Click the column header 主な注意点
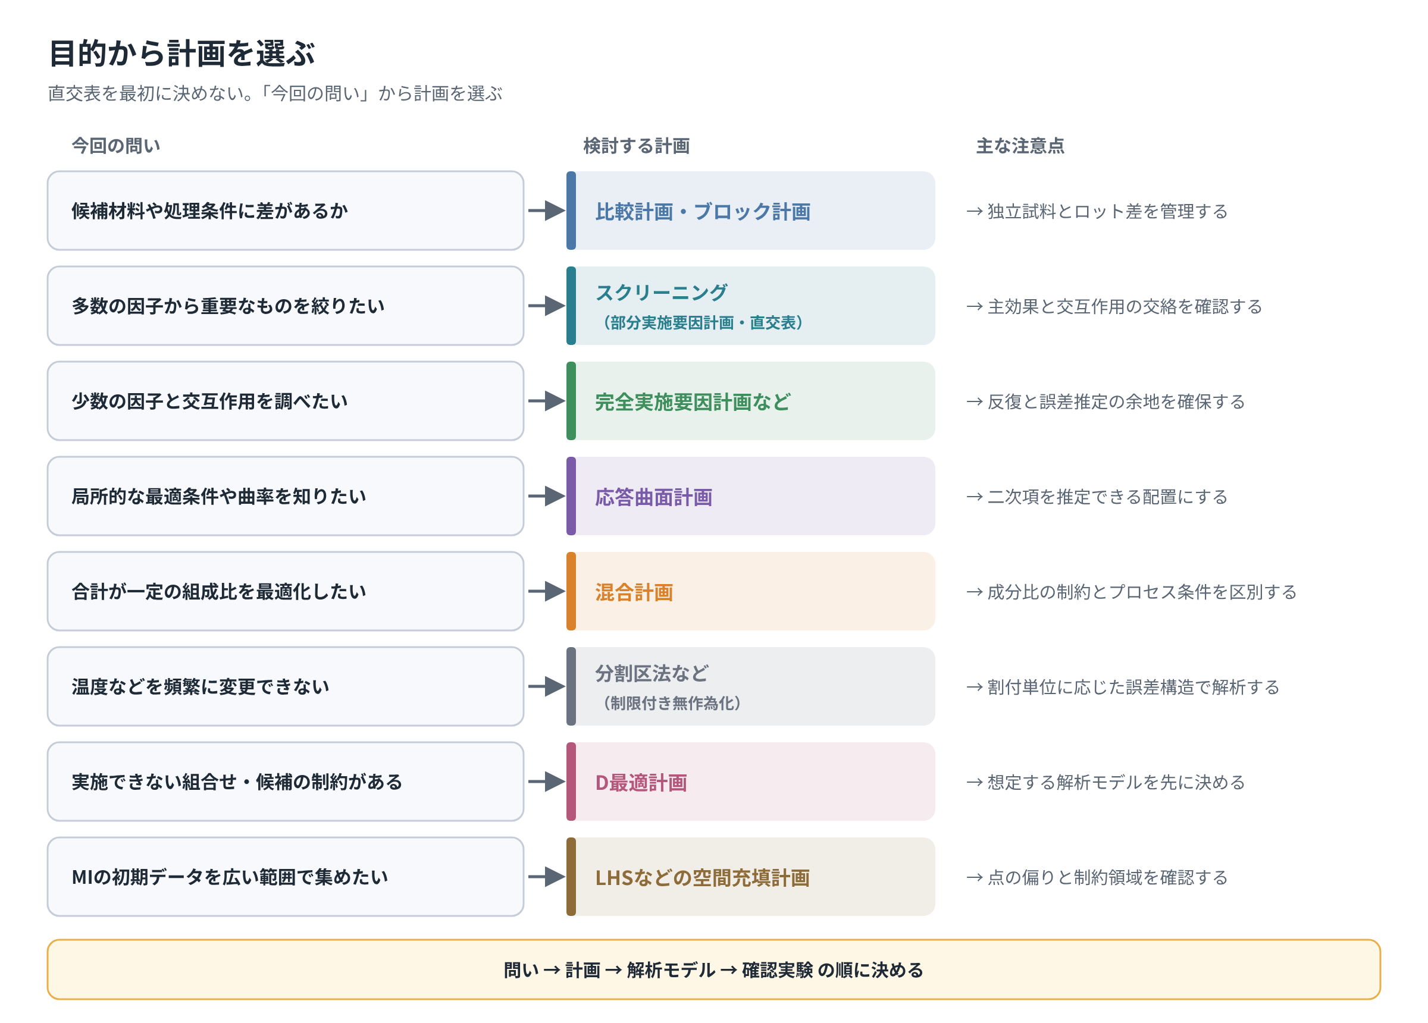 pyautogui.click(x=1020, y=146)
